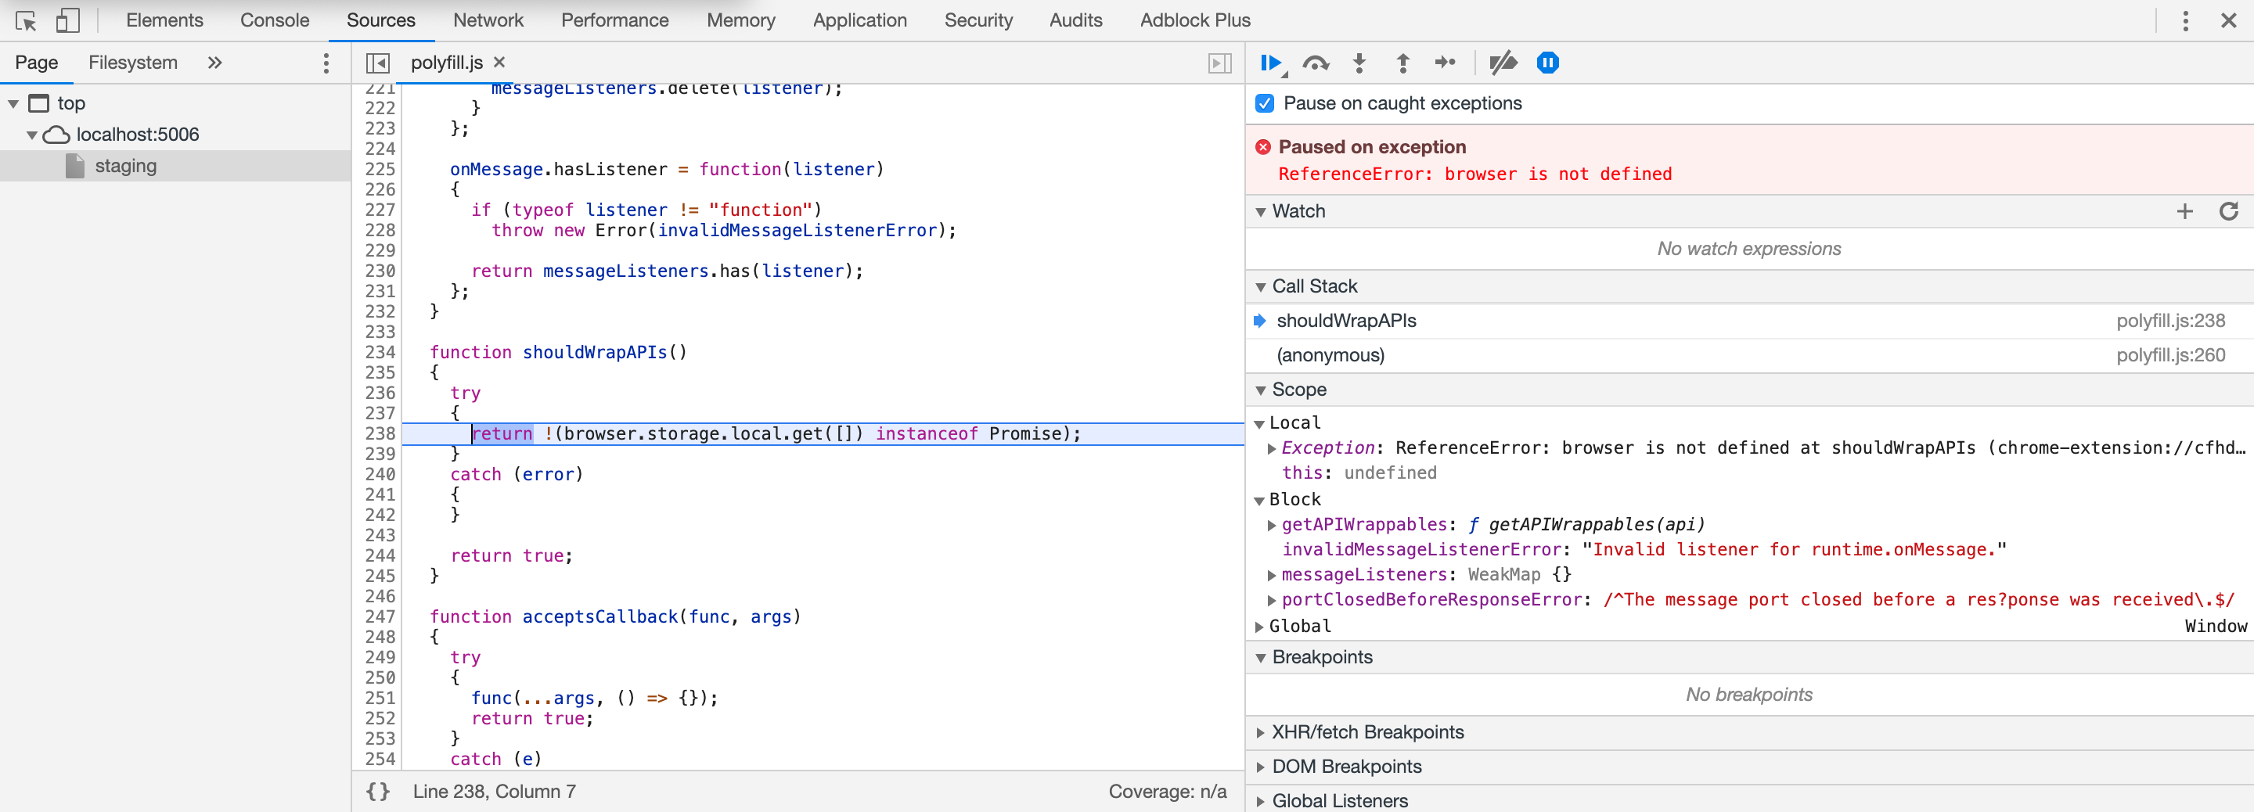
Task: Expand XHR/fetch Breakpoints section
Action: pyautogui.click(x=1261, y=733)
